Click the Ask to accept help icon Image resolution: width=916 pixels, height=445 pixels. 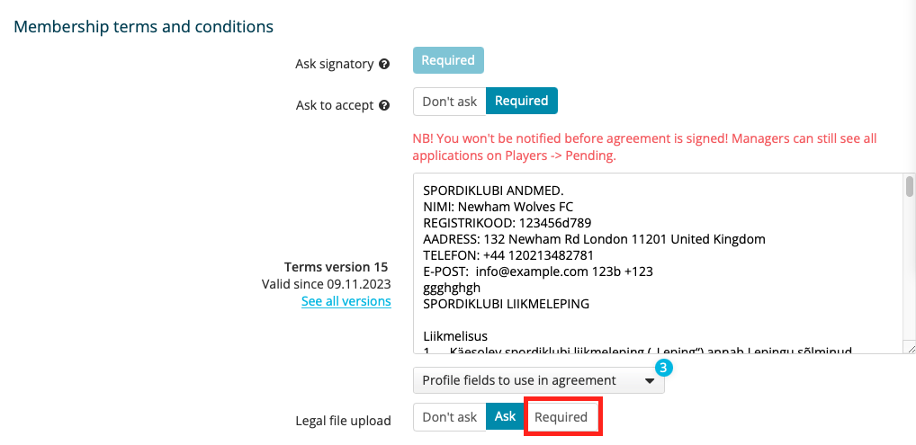(x=384, y=106)
